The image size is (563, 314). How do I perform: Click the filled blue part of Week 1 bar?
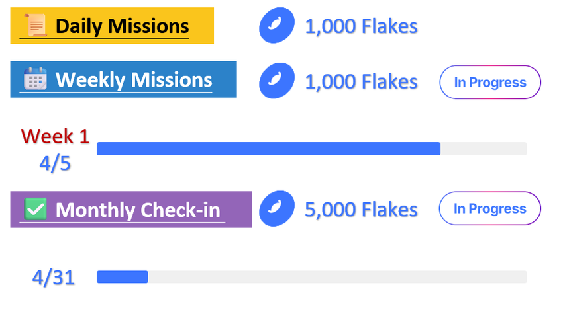tap(268, 149)
